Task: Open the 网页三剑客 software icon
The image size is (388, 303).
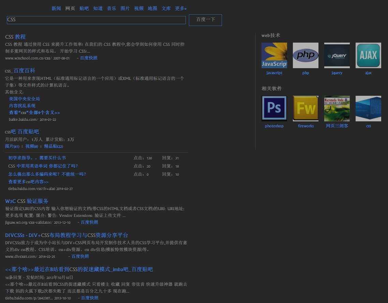Action: click(x=337, y=108)
